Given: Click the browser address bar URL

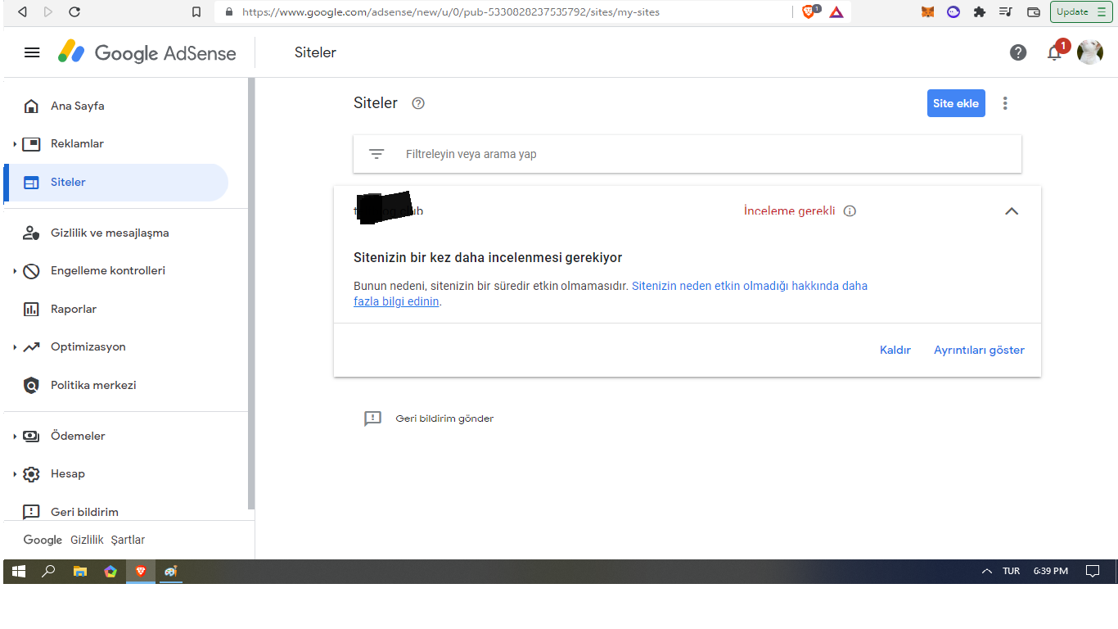Looking at the screenshot, I should (x=451, y=12).
